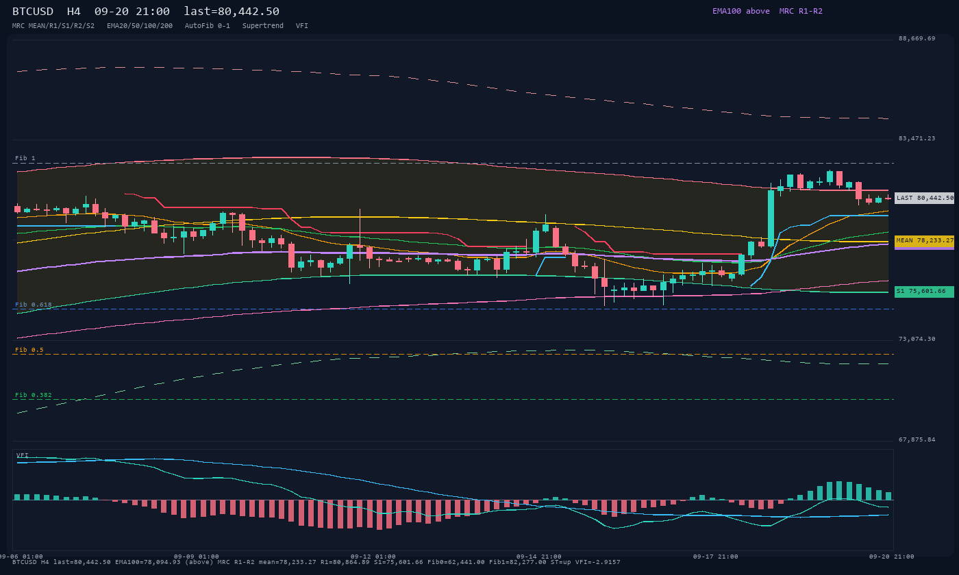Select the Fib 0.618 level label

point(34,305)
